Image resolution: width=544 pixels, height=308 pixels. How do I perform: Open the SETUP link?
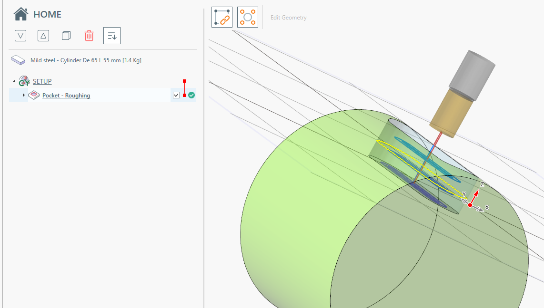tap(42, 82)
